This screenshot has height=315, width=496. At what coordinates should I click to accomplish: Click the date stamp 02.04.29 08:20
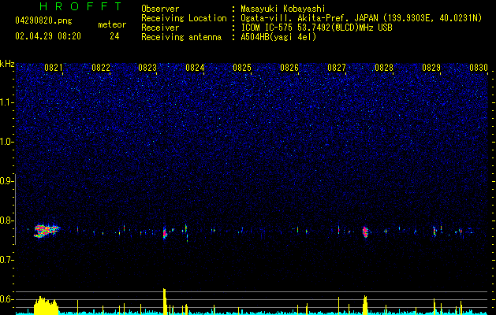click(48, 36)
